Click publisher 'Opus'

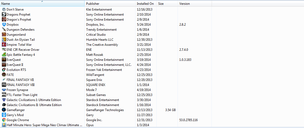point(90,125)
